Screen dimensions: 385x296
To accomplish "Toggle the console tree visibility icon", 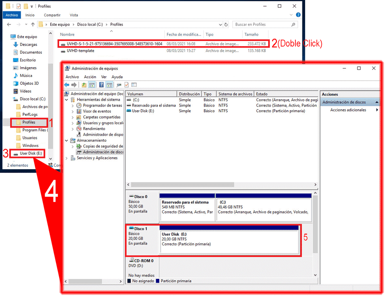I will tap(91, 85).
